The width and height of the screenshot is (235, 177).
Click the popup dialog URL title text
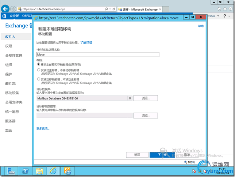pyautogui.click(x=110, y=18)
